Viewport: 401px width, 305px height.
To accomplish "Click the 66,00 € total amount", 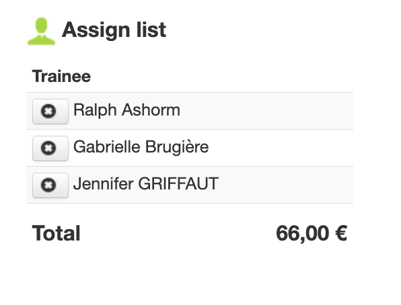I will (x=312, y=233).
